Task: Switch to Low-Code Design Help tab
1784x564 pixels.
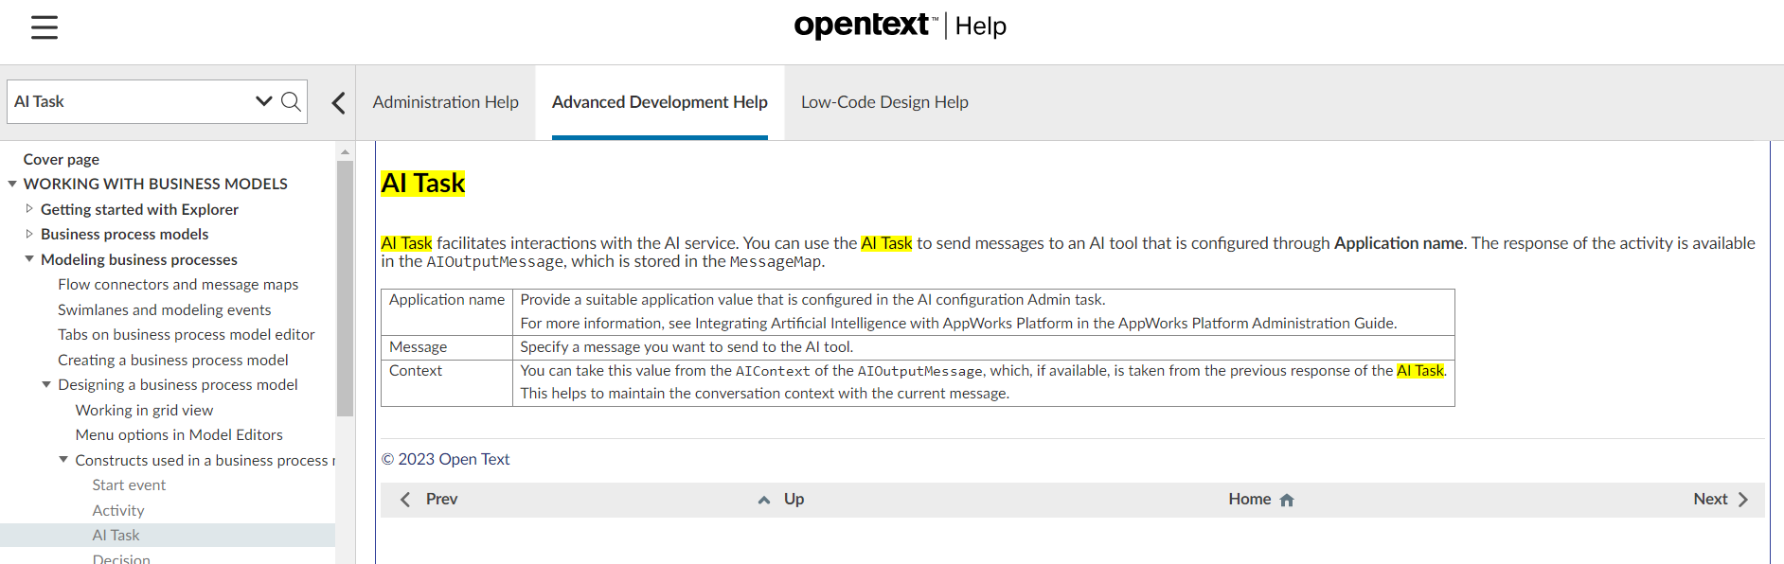Action: 884,102
